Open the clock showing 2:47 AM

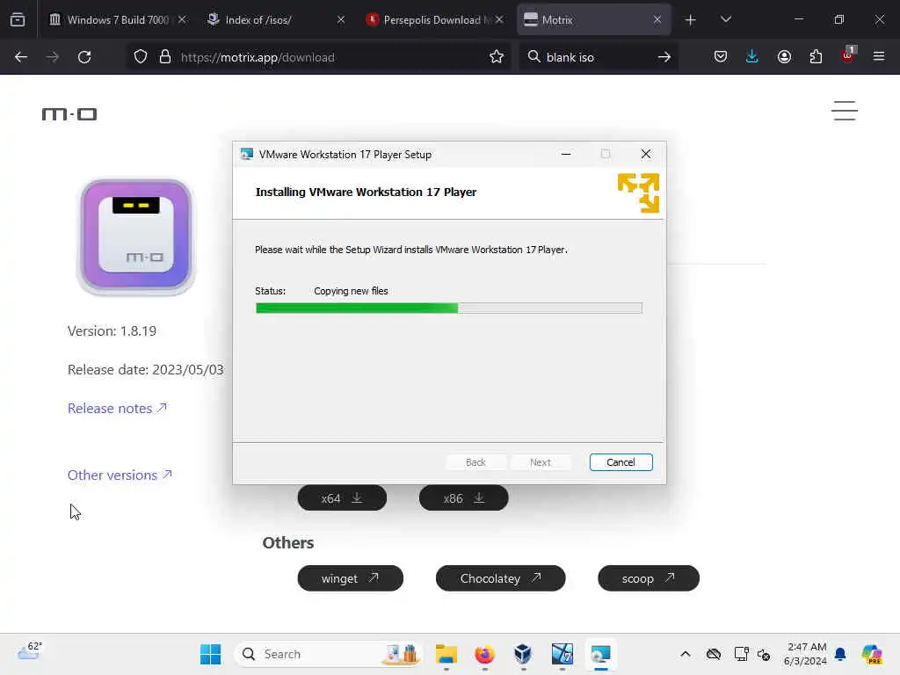pyautogui.click(x=805, y=654)
